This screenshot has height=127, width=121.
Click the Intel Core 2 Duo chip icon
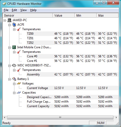click(x=14, y=47)
